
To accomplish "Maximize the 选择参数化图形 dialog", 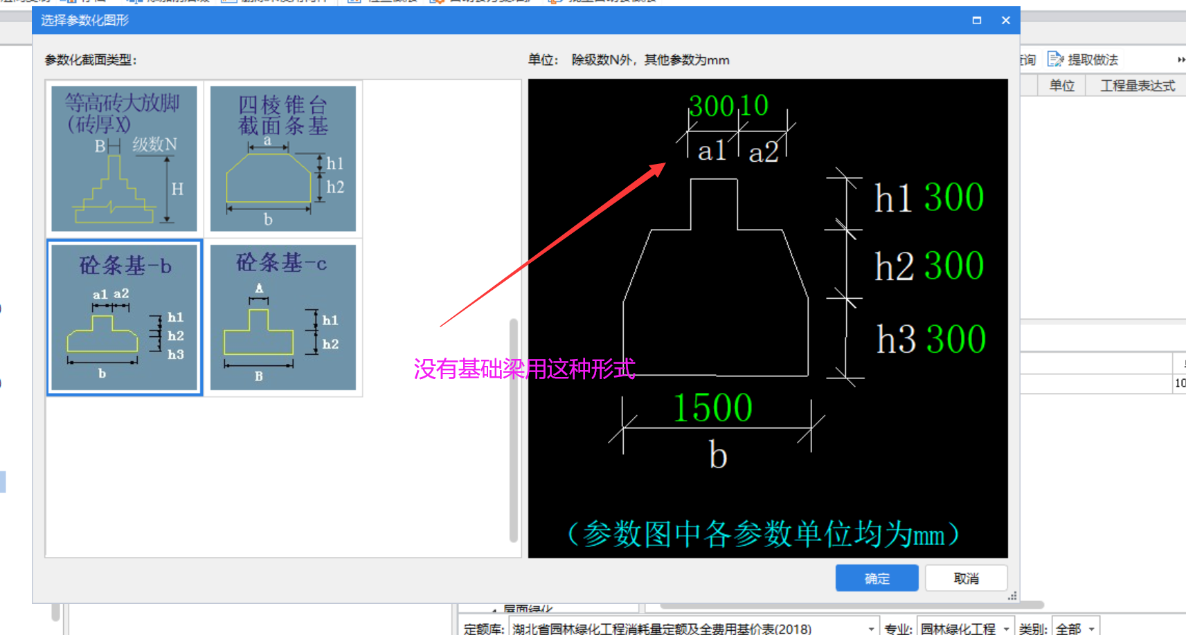I will click(977, 21).
